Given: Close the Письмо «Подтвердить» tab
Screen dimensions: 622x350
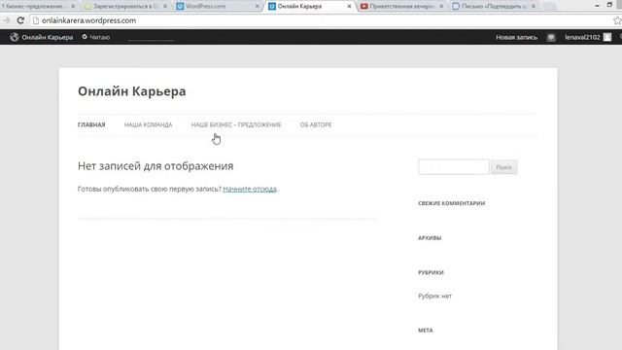Looking at the screenshot, I should (534, 7).
